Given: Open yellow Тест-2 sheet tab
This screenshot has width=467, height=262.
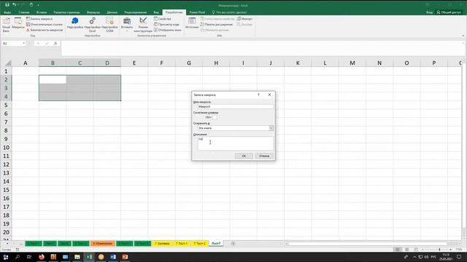Looking at the screenshot, I should click(x=199, y=243).
